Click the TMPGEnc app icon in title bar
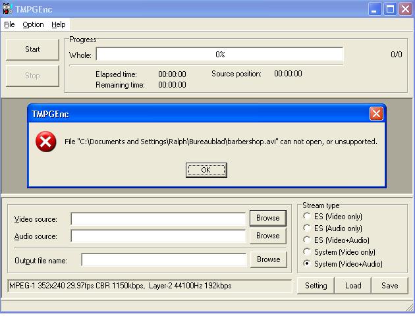The width and height of the screenshot is (415, 318). (7, 9)
